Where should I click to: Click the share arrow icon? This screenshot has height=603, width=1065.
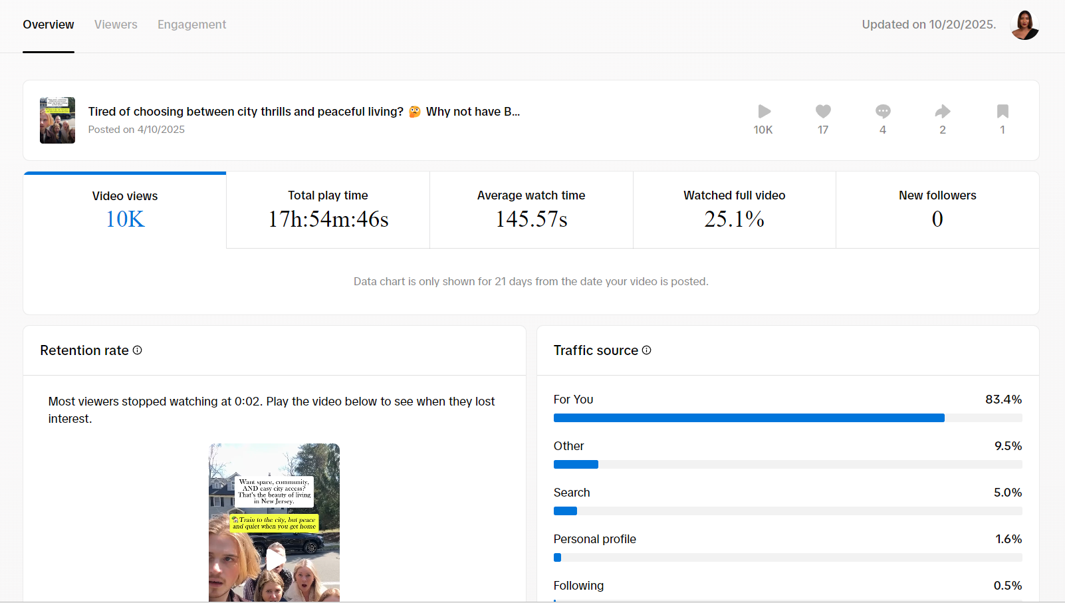(943, 112)
